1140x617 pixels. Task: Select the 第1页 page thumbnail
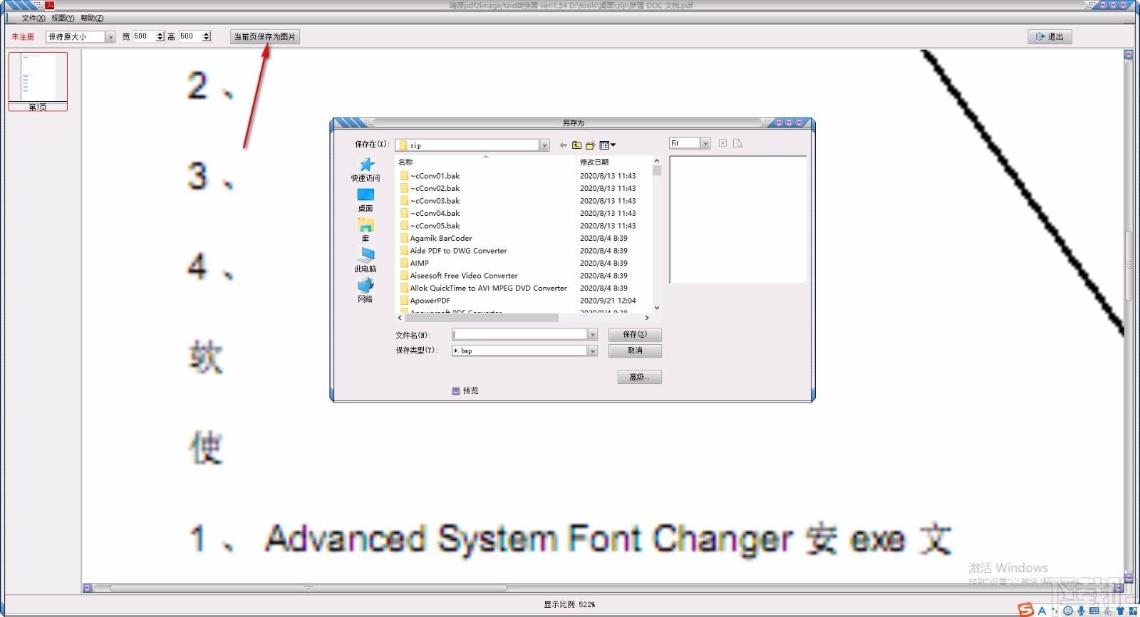click(x=38, y=81)
